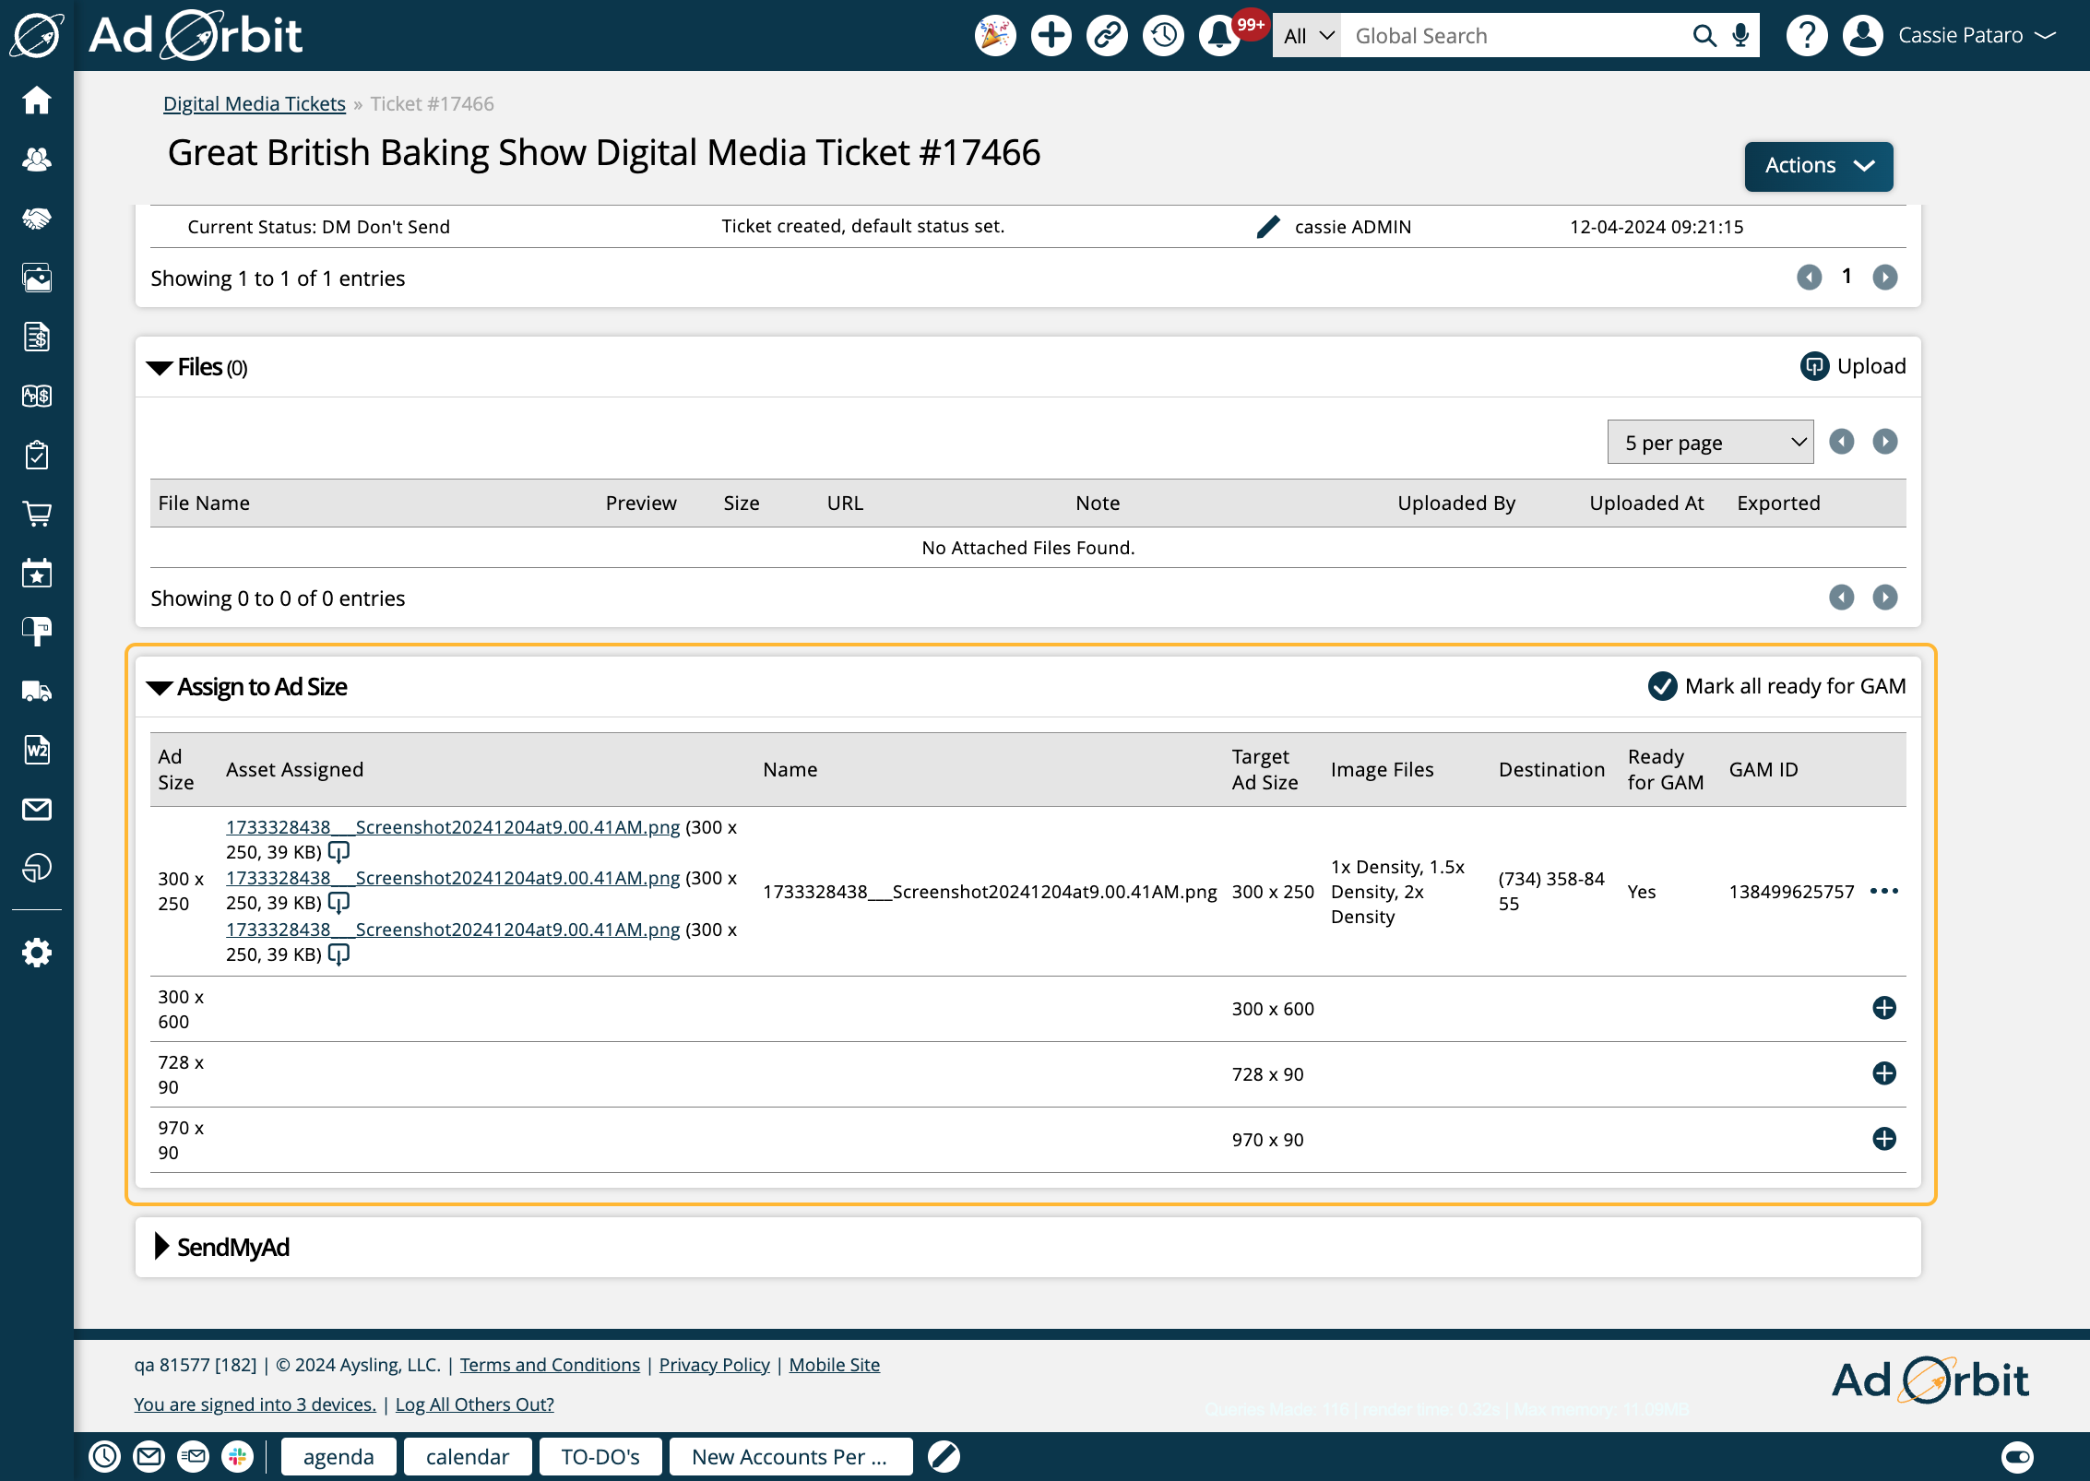Add asset to the 300 x 600 row
Screen dimensions: 2090x1481
1884,1008
